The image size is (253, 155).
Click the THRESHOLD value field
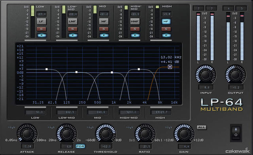click(x=106, y=146)
